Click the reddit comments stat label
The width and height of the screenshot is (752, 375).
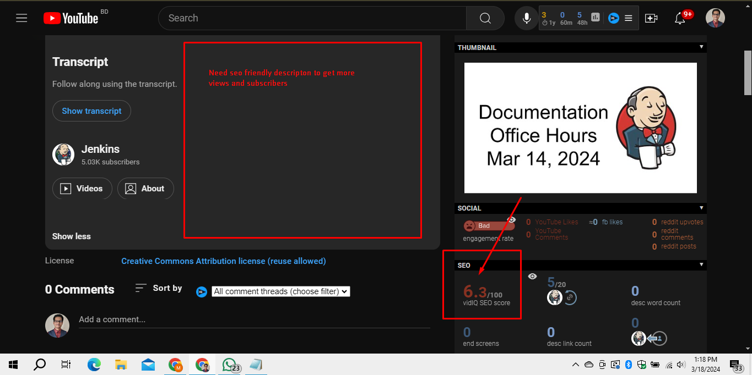click(677, 234)
